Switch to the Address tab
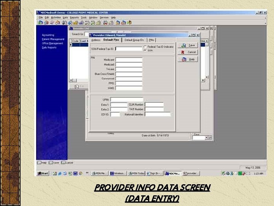 point(96,40)
